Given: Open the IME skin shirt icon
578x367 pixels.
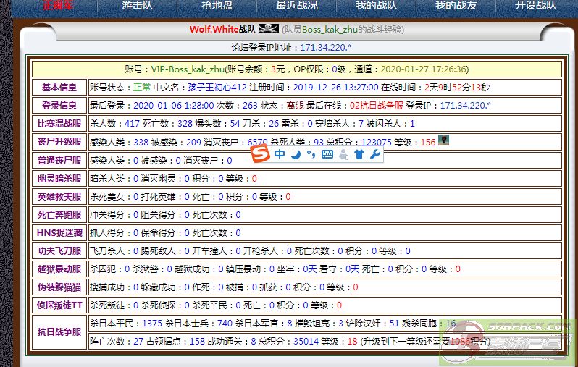Looking at the screenshot, I should 359,154.
